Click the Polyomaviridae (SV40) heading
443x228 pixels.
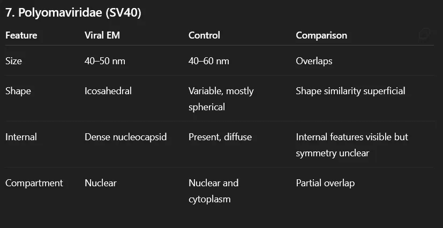[73, 13]
